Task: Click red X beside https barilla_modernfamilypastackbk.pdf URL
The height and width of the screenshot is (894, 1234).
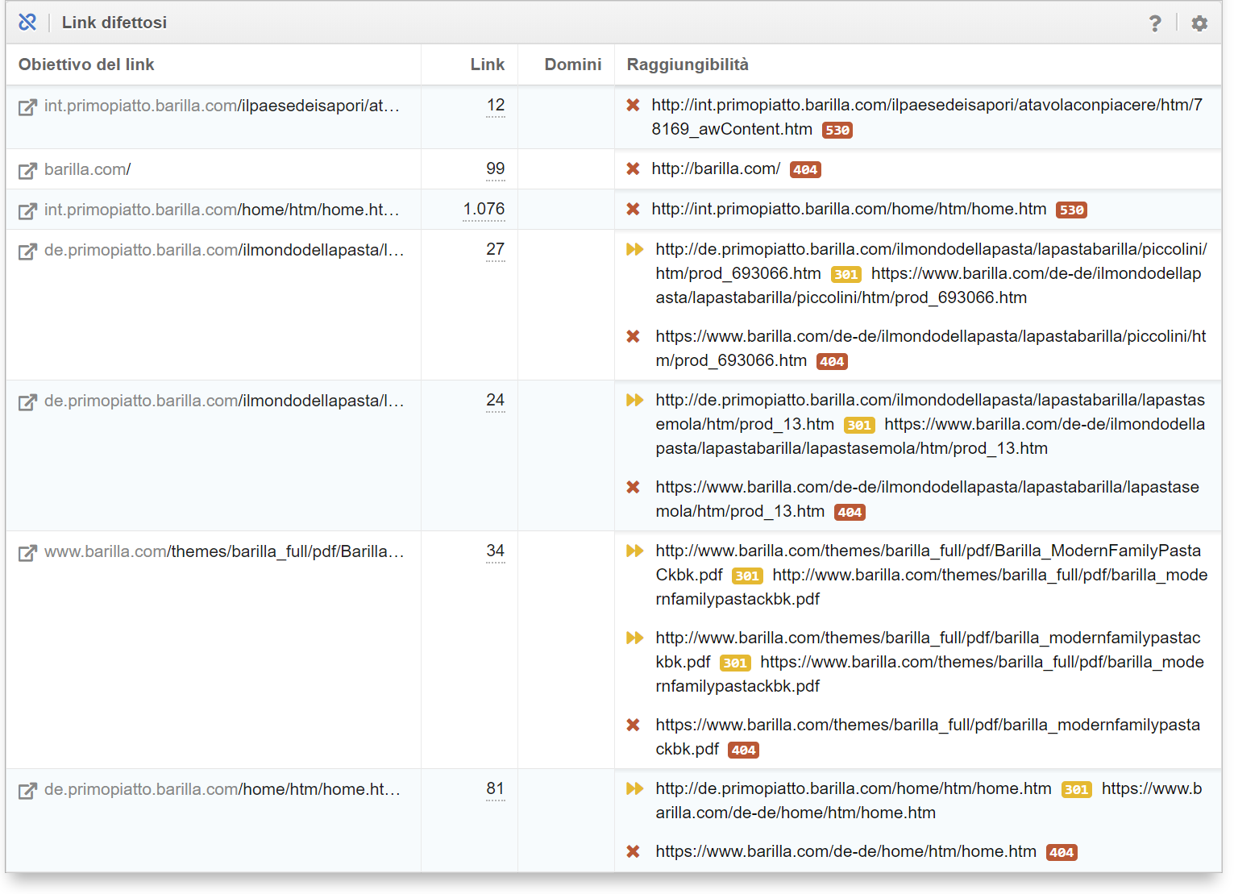Action: [x=634, y=725]
